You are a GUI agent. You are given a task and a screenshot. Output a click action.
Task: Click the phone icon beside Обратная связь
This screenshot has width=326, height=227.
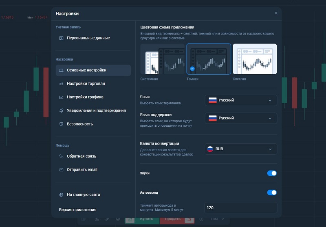[61, 156]
